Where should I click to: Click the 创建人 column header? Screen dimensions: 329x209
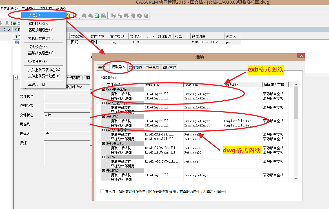233,37
